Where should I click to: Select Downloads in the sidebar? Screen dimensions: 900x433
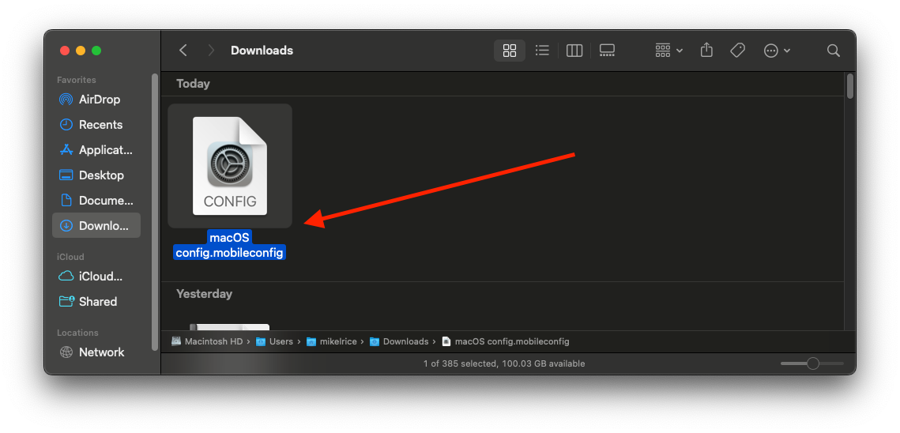tap(96, 226)
